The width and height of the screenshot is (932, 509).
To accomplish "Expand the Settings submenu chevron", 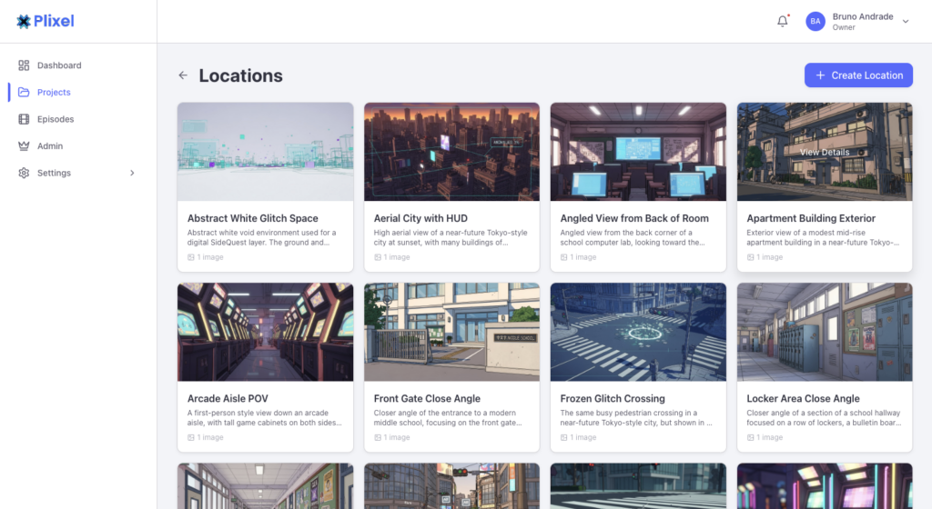I will (132, 173).
